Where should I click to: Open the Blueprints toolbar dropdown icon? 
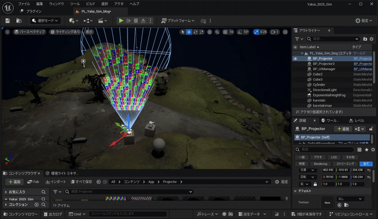point(88,21)
